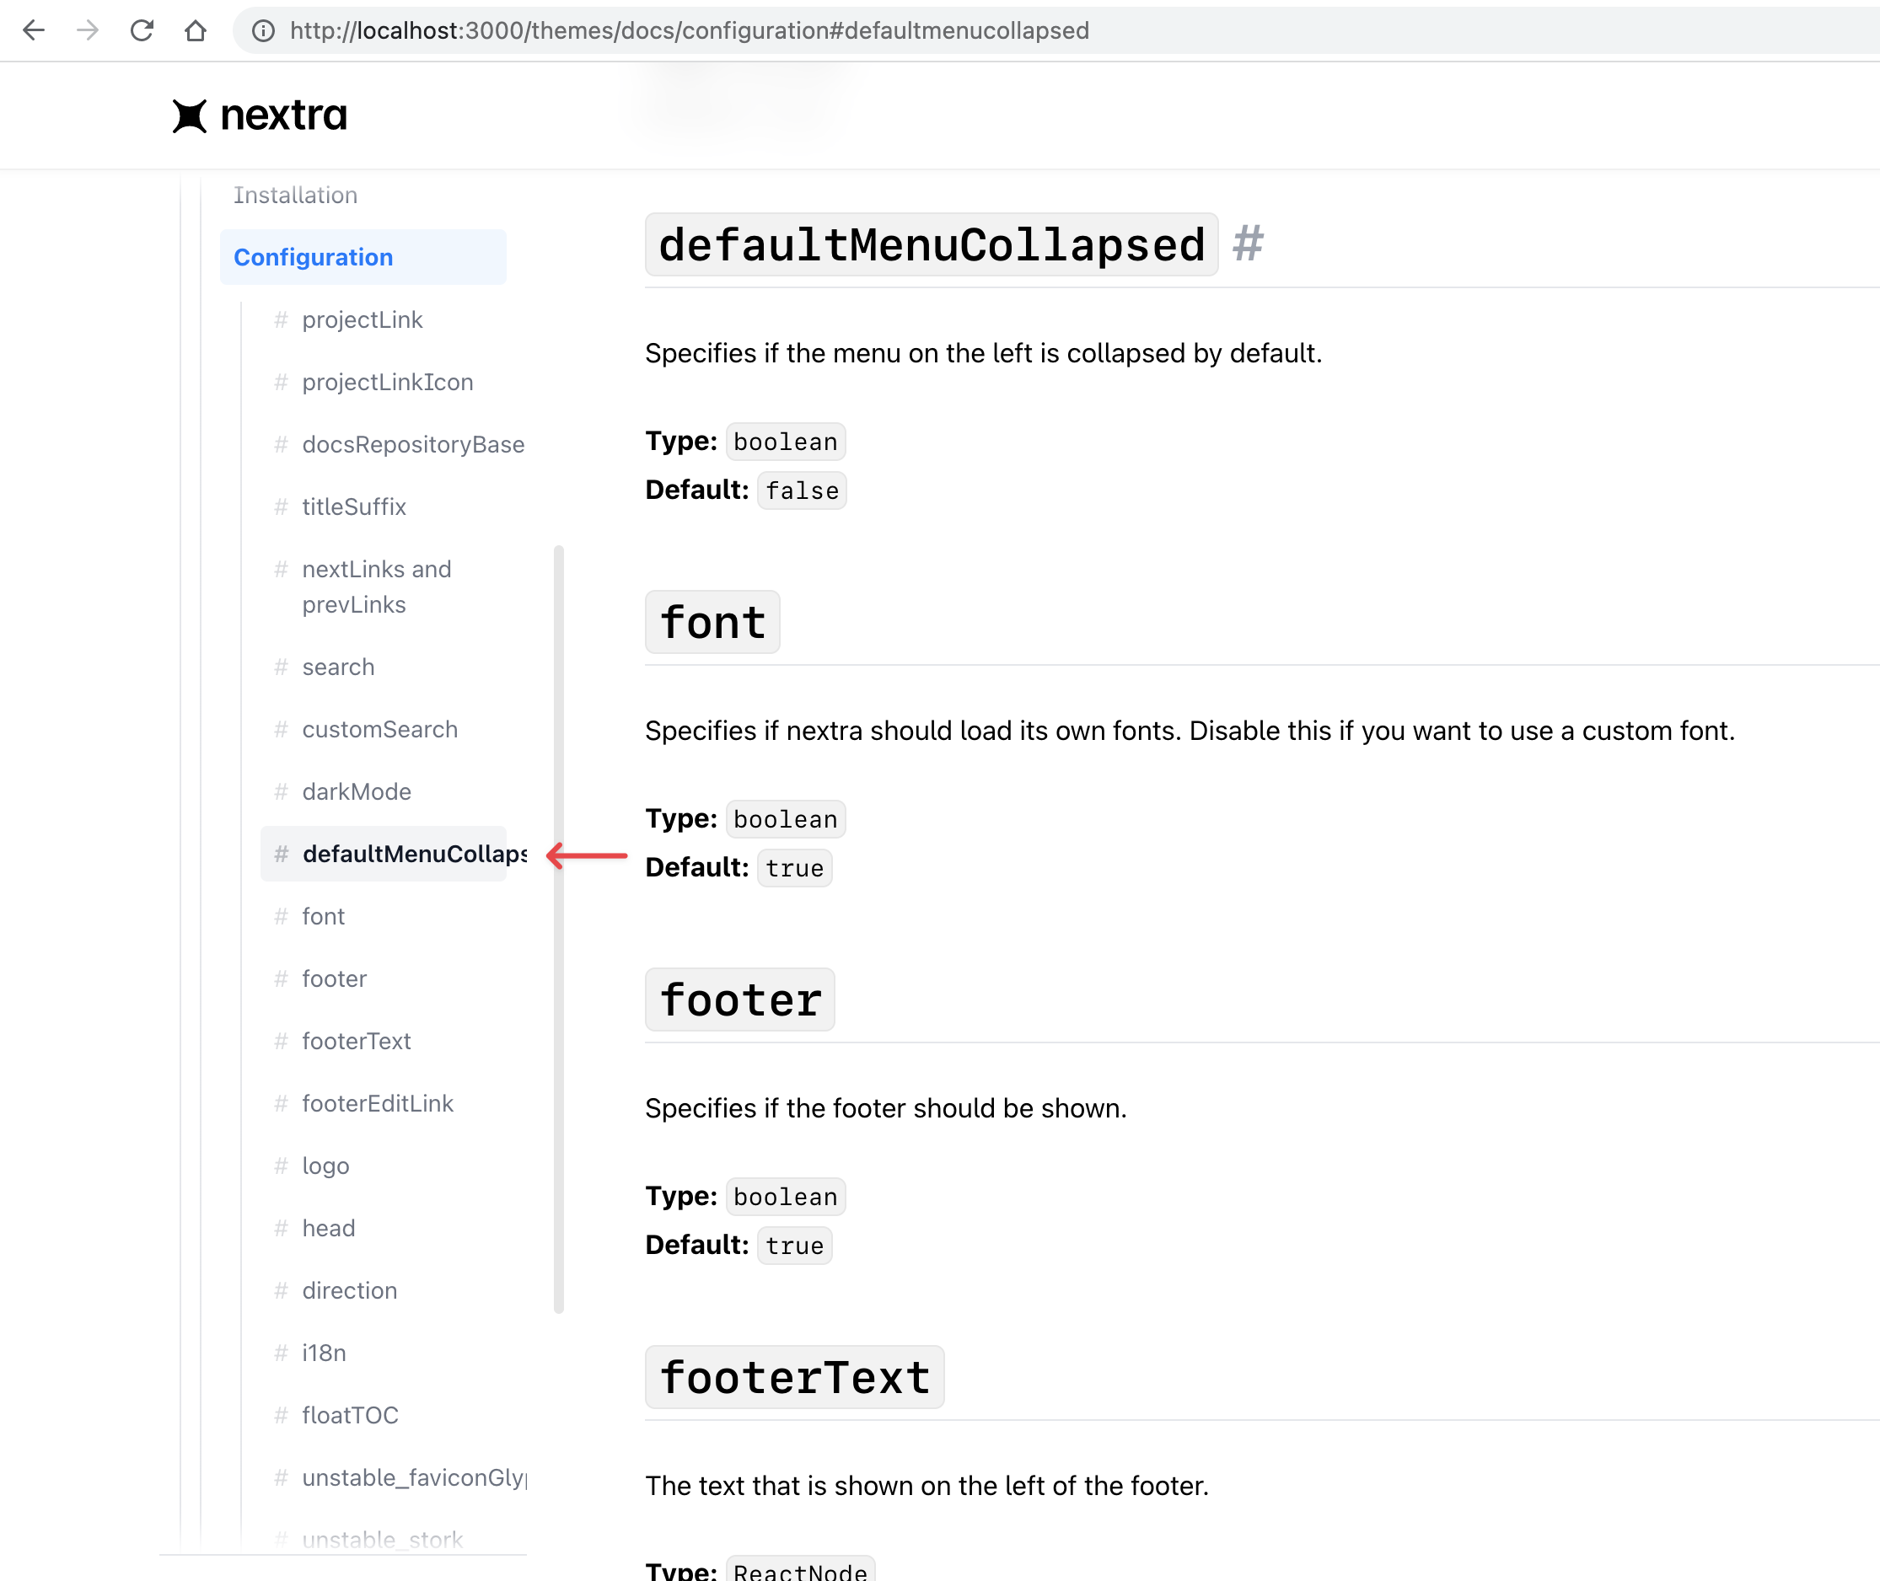The image size is (1880, 1581).
Task: Select customSearch from the sidebar
Action: click(x=379, y=730)
